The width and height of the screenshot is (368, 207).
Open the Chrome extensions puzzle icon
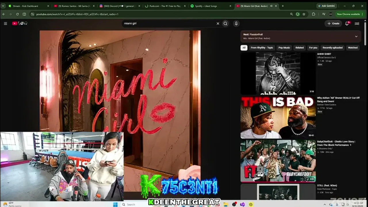(313, 14)
